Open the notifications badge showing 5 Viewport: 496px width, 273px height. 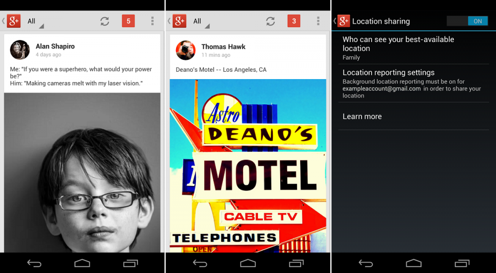(x=128, y=21)
